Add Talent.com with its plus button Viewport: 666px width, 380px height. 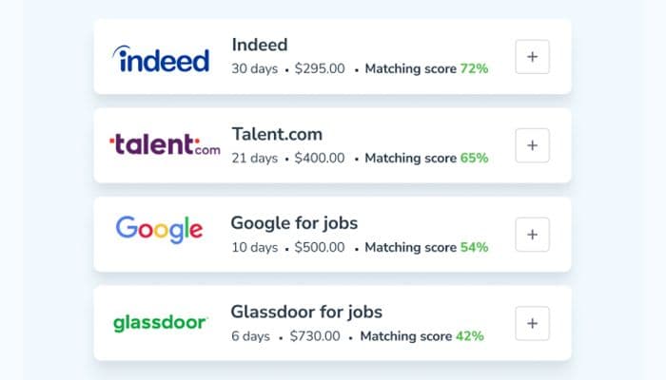(x=532, y=145)
